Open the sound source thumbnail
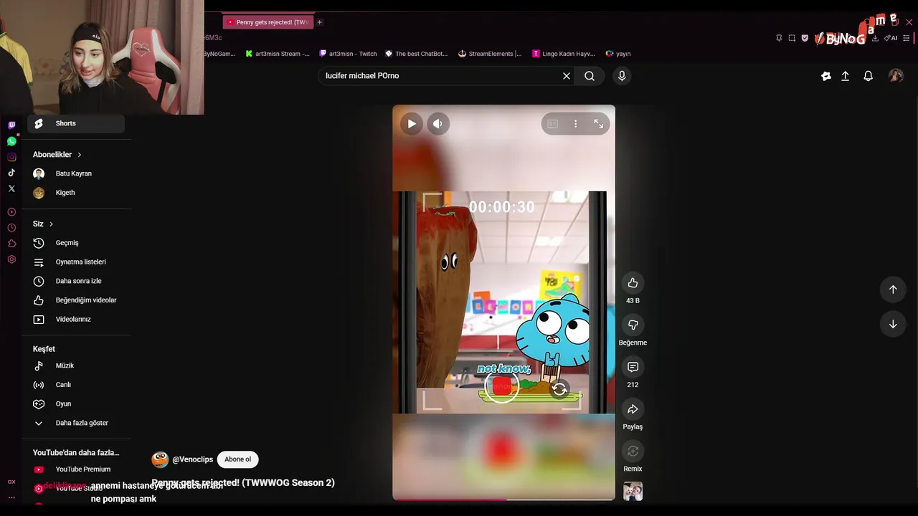The width and height of the screenshot is (918, 516). click(x=633, y=491)
